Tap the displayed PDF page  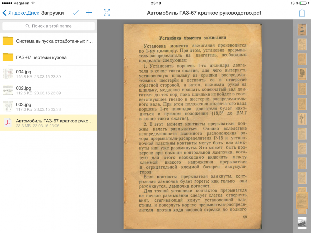point(193,124)
